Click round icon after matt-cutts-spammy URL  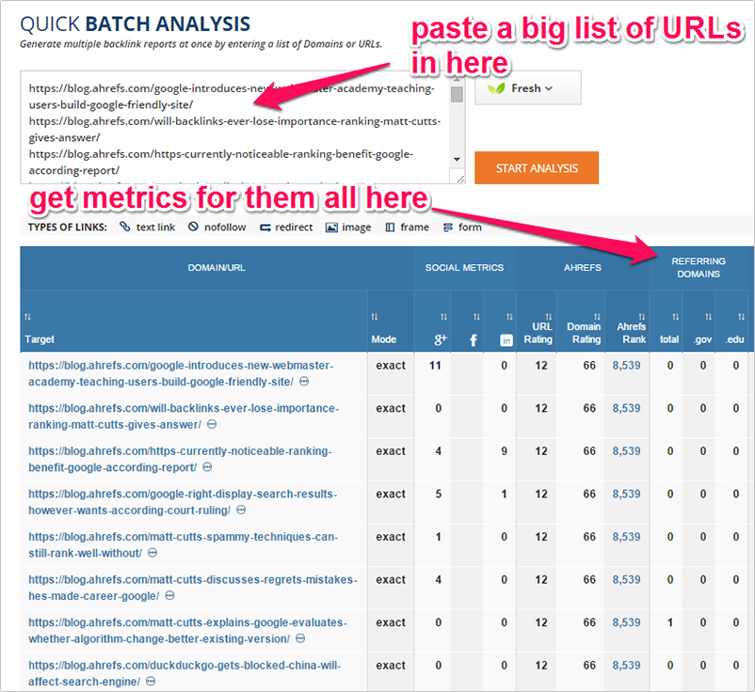tap(153, 553)
